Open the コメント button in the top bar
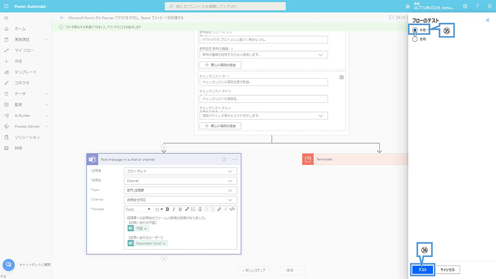This screenshot has height=279, width=496. click(398, 18)
